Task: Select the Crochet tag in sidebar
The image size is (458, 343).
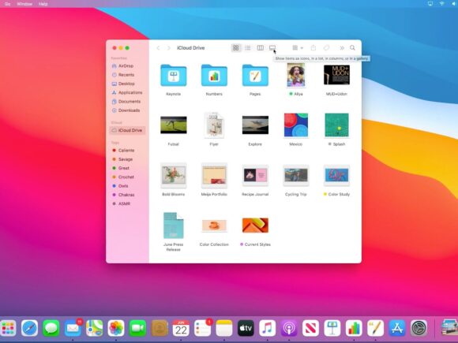Action: [x=127, y=177]
